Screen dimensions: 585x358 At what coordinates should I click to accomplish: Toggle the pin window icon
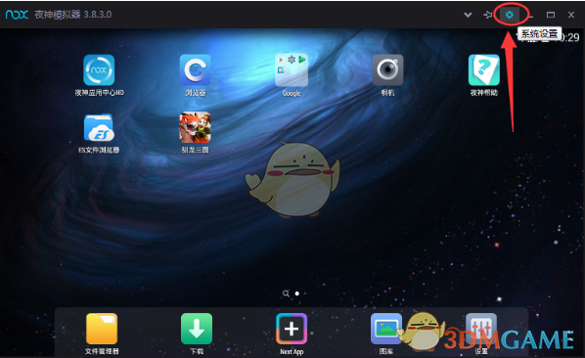pyautogui.click(x=487, y=15)
